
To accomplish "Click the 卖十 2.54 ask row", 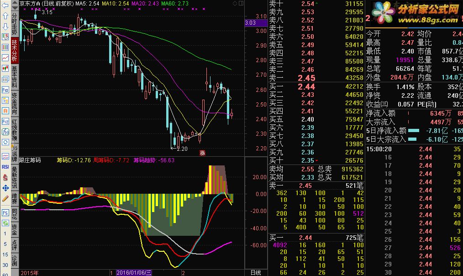I will pyautogui.click(x=316, y=4).
